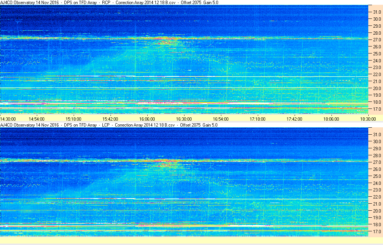
Task: Select 27.0 on the RCP frequency axis
Action: coord(377,39)
